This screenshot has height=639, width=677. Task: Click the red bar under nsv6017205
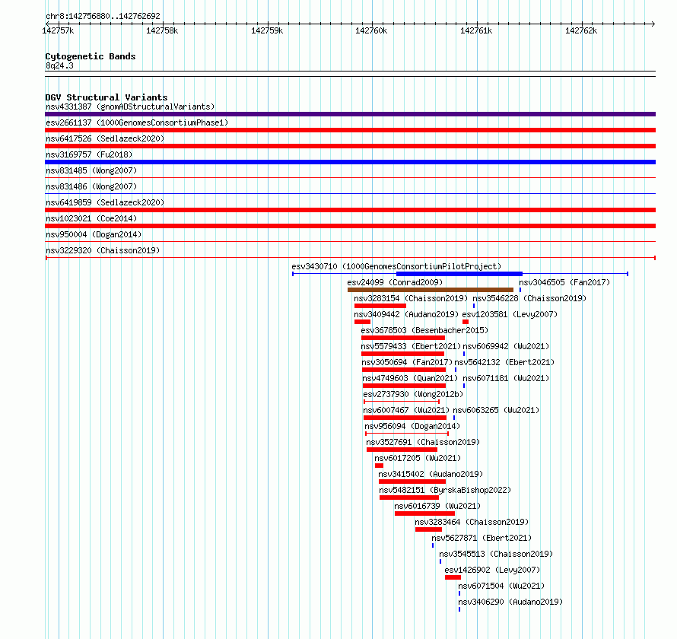tap(379, 466)
